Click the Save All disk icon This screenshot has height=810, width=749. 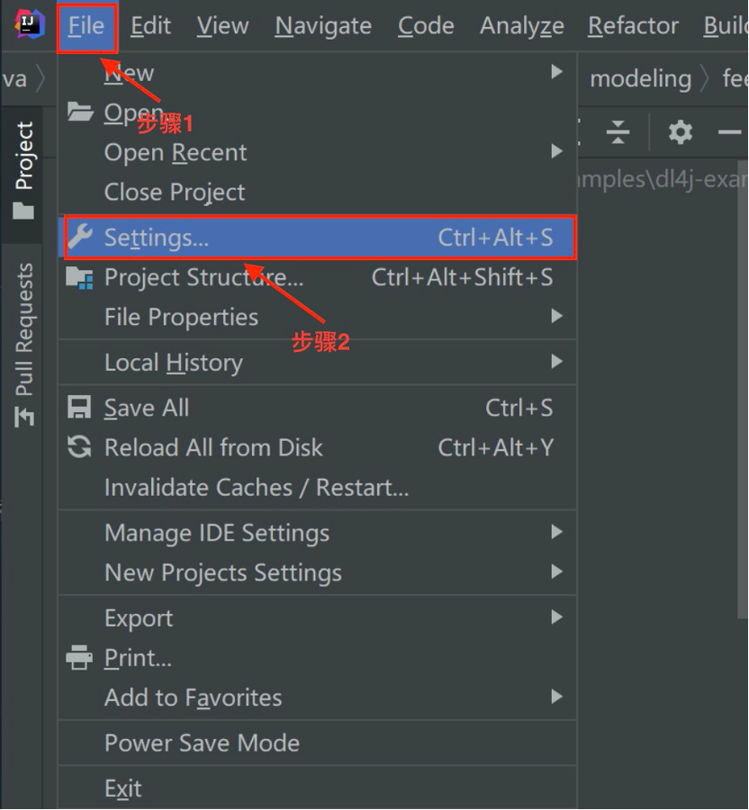[80, 408]
